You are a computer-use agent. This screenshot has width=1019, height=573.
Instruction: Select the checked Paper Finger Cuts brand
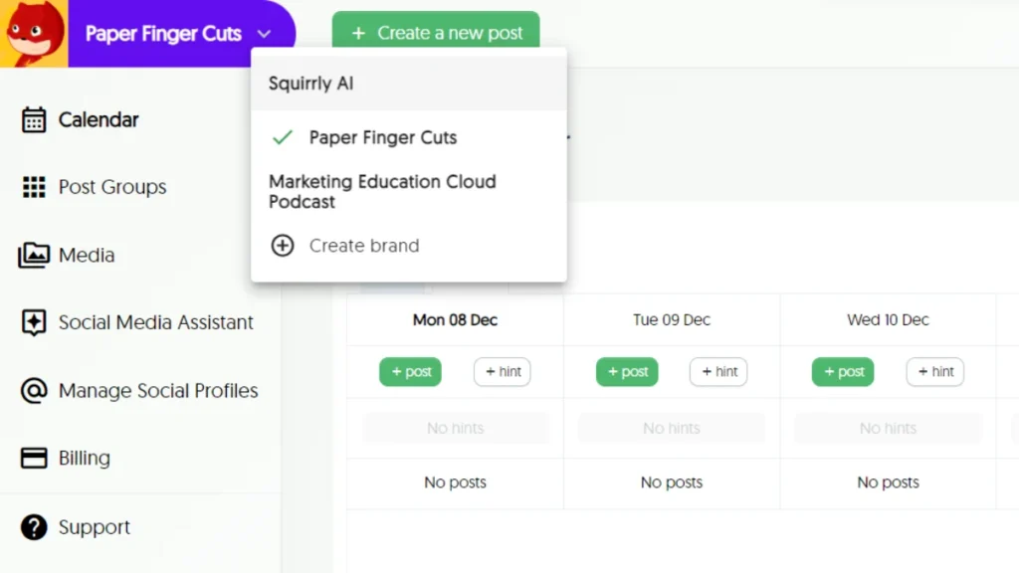[382, 138]
